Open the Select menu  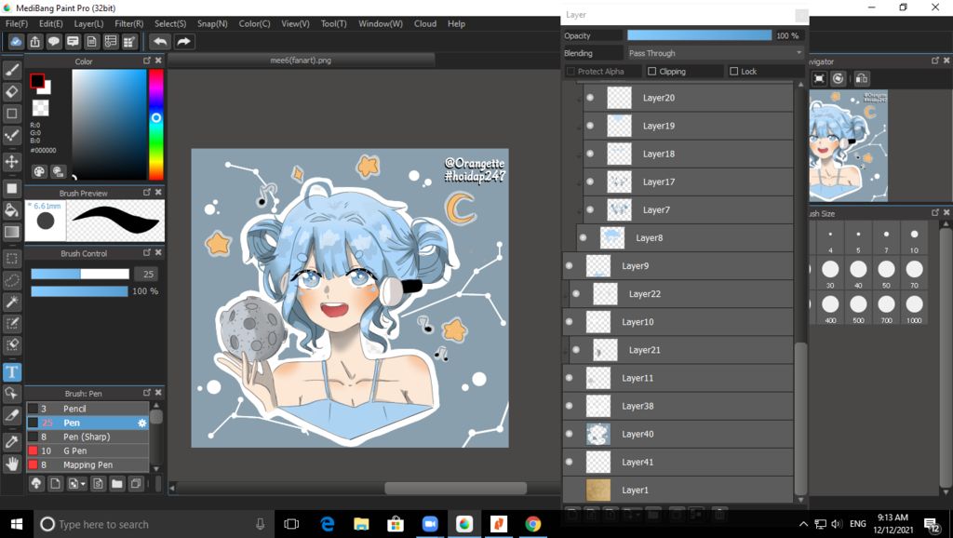pos(170,23)
